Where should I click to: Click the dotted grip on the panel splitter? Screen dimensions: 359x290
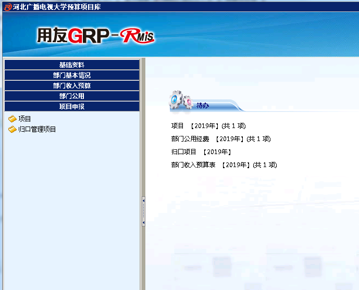click(x=143, y=211)
